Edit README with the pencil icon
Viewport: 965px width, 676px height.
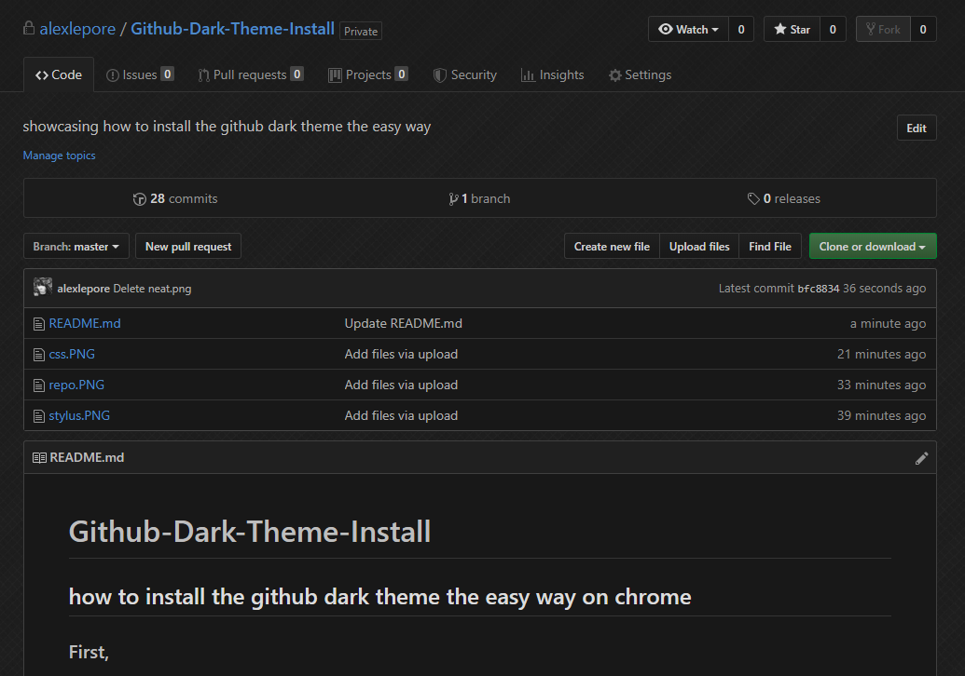(x=921, y=458)
